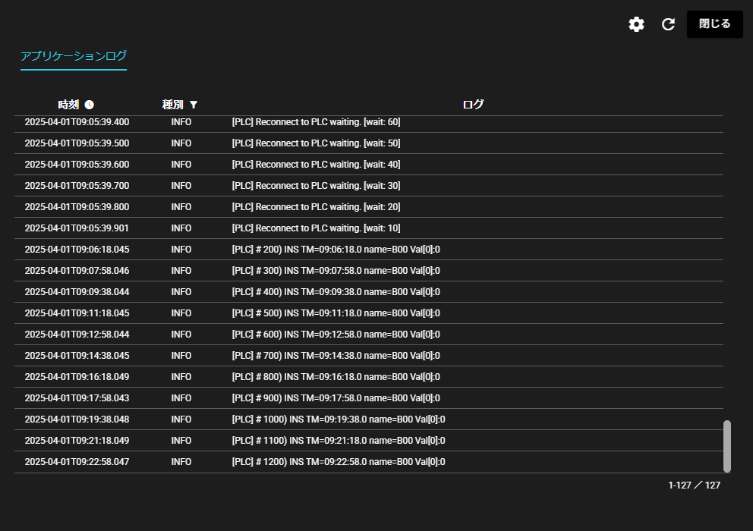Select the Reconnect log entry wait: 10

tap(316, 228)
